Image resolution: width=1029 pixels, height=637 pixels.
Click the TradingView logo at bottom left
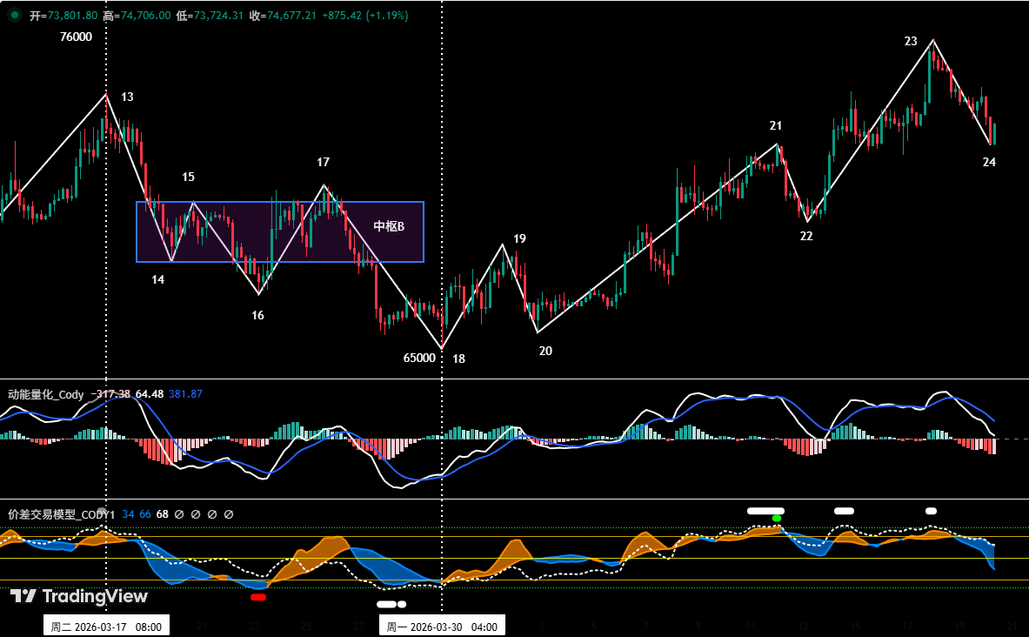tap(78, 598)
